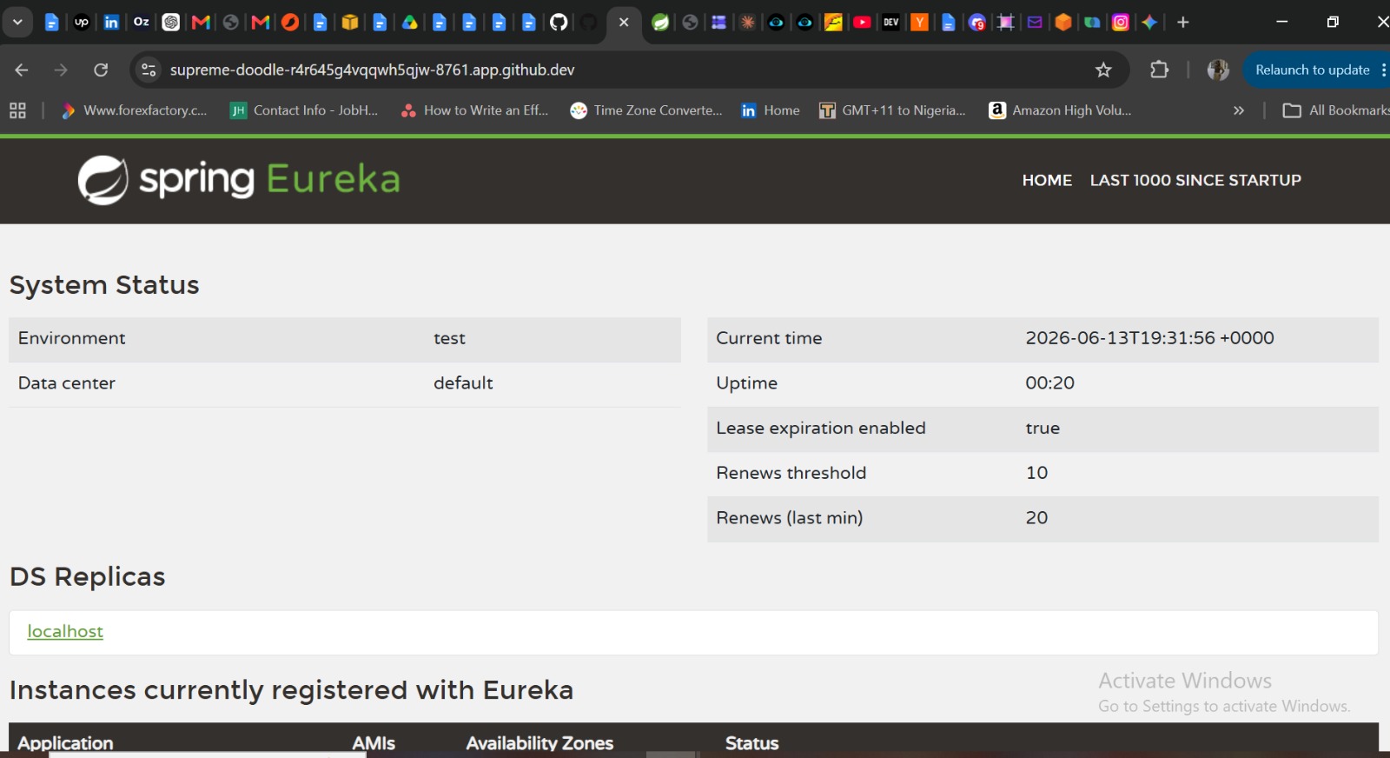Open the green Spring leaf tab
The width and height of the screenshot is (1390, 758).
tap(660, 23)
